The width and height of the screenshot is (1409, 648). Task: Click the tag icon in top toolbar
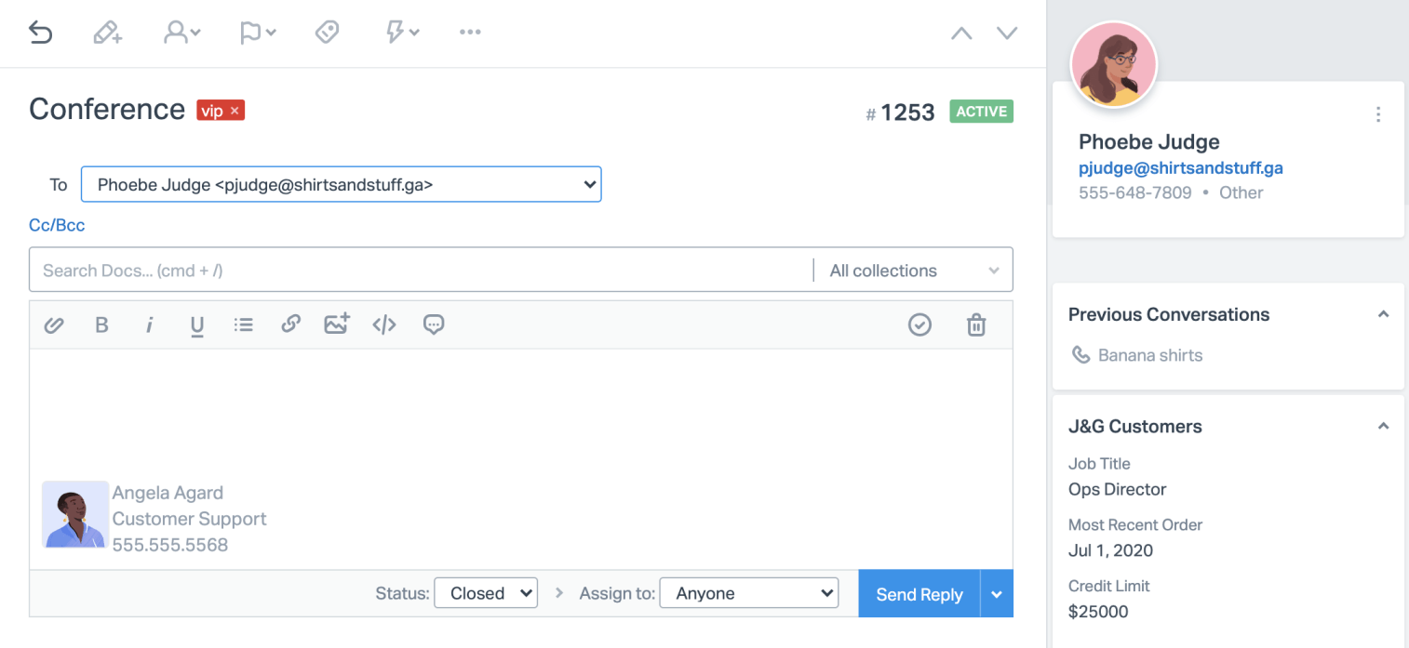click(x=327, y=33)
